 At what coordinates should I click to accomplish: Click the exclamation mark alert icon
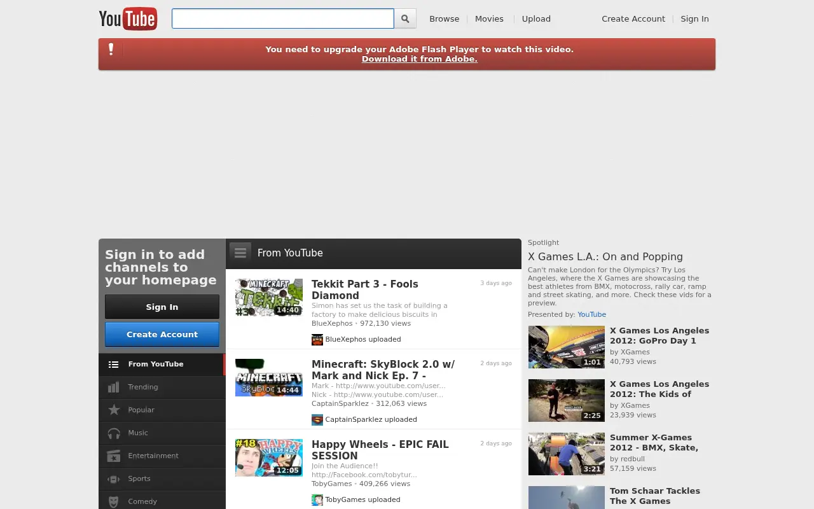[111, 49]
